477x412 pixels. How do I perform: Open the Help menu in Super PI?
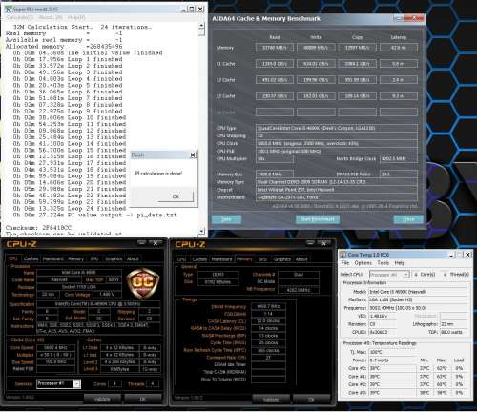point(76,17)
